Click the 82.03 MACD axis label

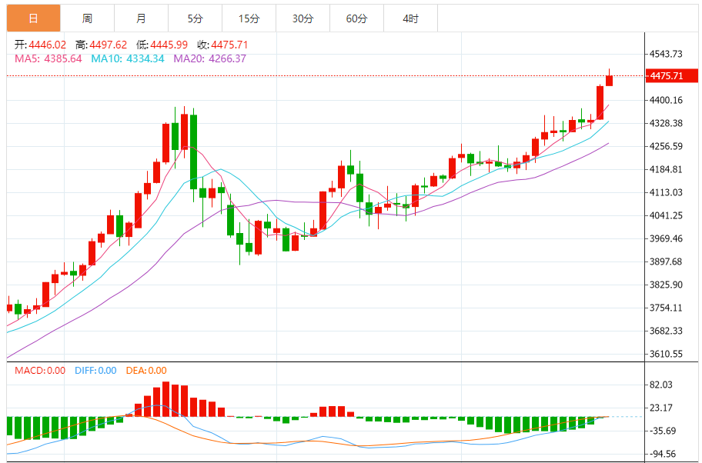coord(661,385)
